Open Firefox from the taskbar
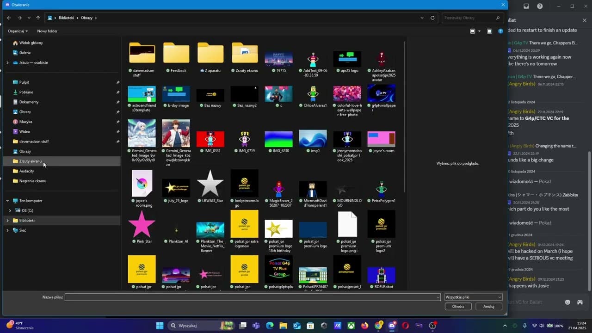Viewport: 592px width, 333px height. pos(365,326)
